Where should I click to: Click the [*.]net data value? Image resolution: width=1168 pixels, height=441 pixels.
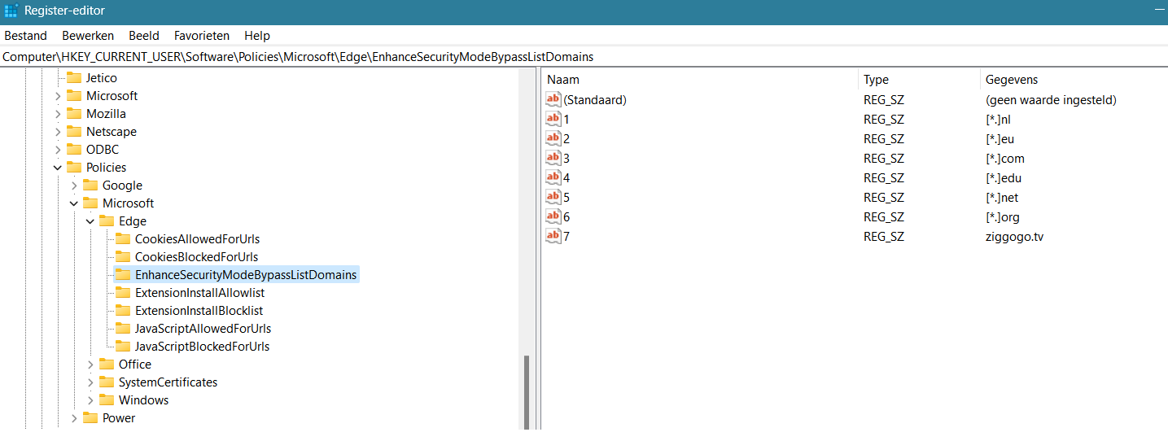(1001, 198)
